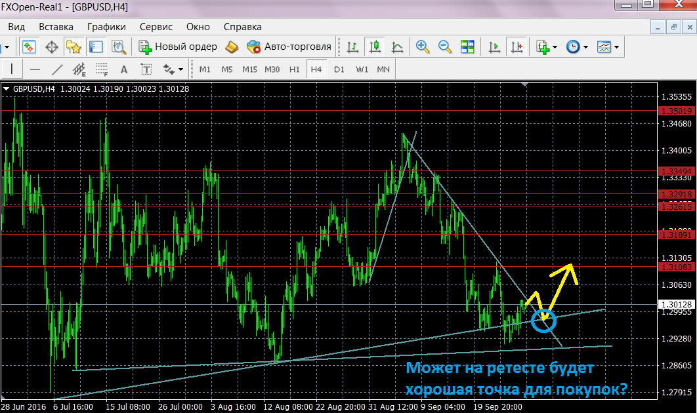Select the text tool A icon

(124, 69)
